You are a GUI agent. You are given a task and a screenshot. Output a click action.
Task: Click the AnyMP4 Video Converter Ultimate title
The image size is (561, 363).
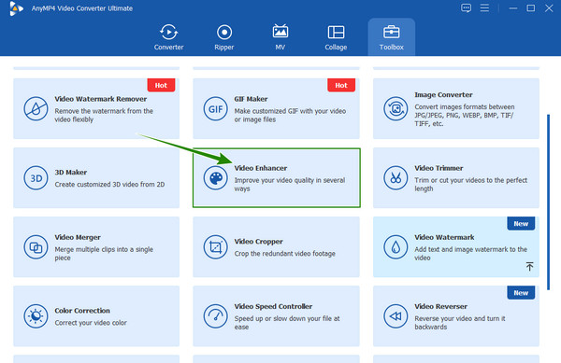coord(82,8)
